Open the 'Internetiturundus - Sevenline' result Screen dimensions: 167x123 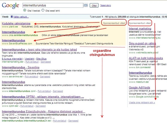pyautogui.click(x=20, y=67)
